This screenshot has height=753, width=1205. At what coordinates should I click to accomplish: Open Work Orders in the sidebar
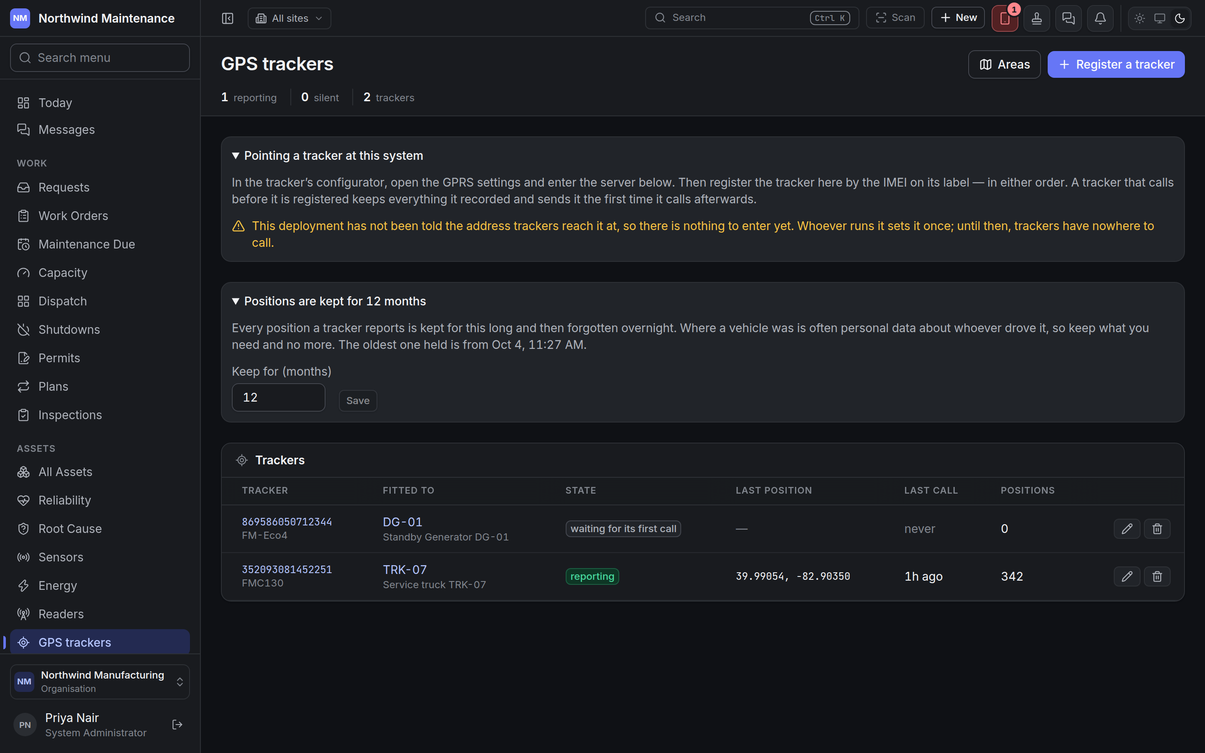(x=100, y=215)
